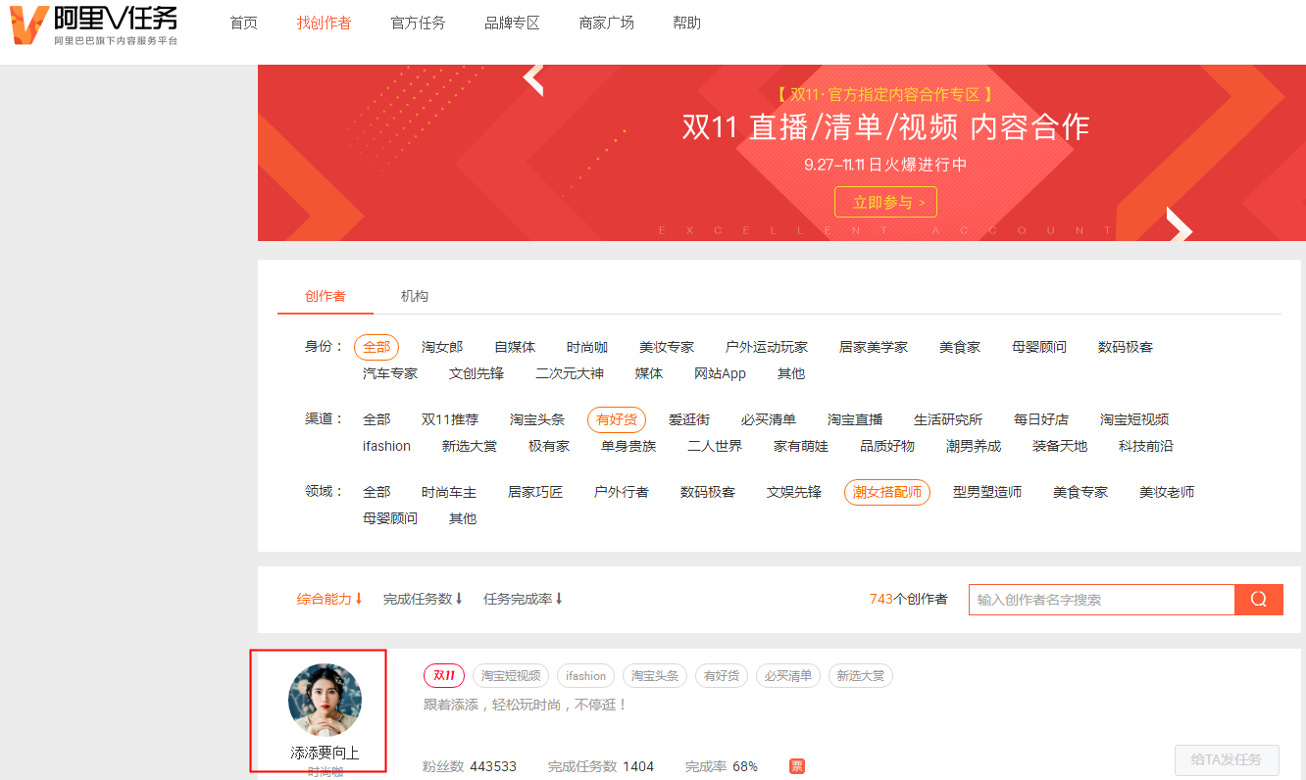Click the 立即参与 banner button
1306x780 pixels.
(885, 202)
